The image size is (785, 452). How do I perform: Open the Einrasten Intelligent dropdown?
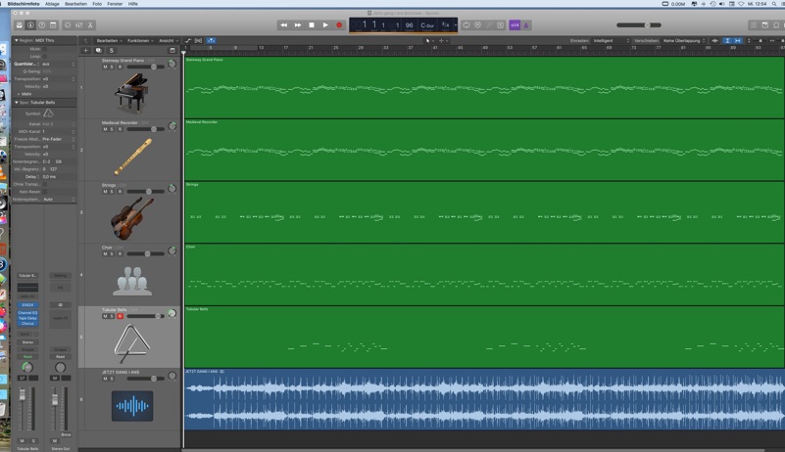tap(611, 40)
